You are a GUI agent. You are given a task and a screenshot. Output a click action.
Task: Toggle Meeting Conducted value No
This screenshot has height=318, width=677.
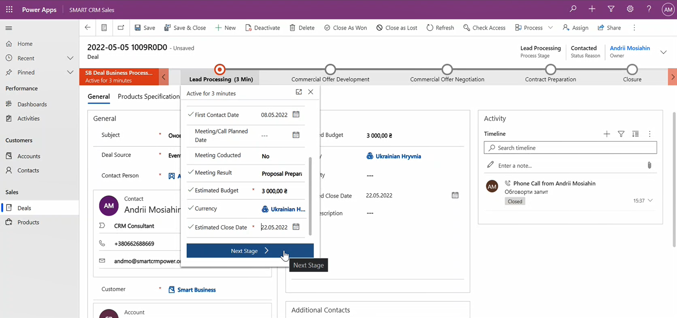click(266, 156)
